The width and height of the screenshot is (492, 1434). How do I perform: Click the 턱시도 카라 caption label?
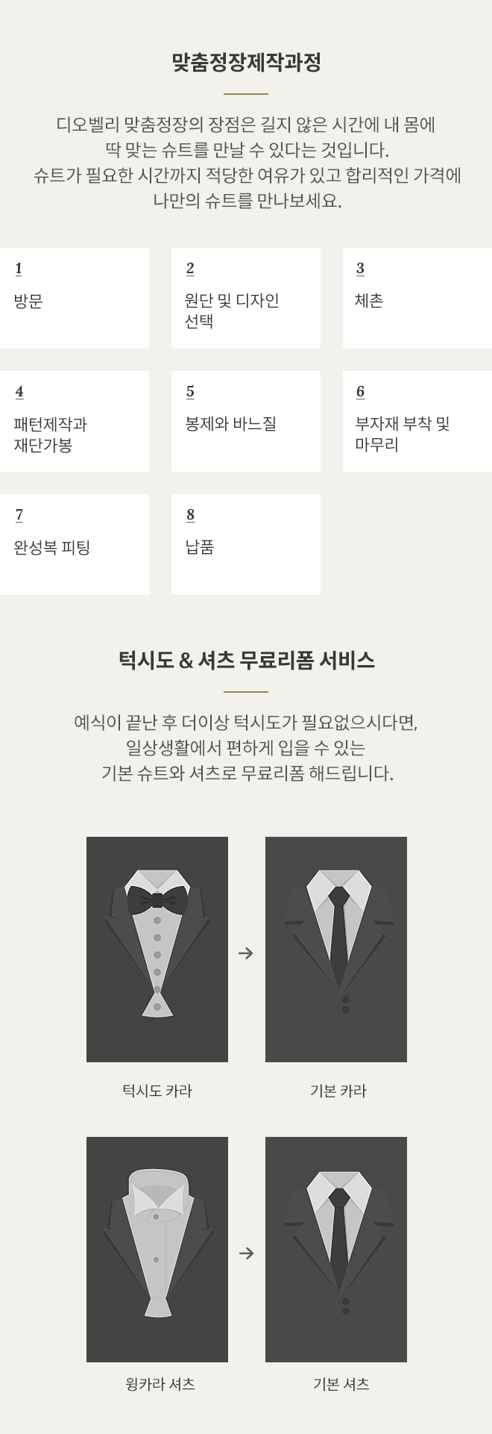click(157, 1091)
